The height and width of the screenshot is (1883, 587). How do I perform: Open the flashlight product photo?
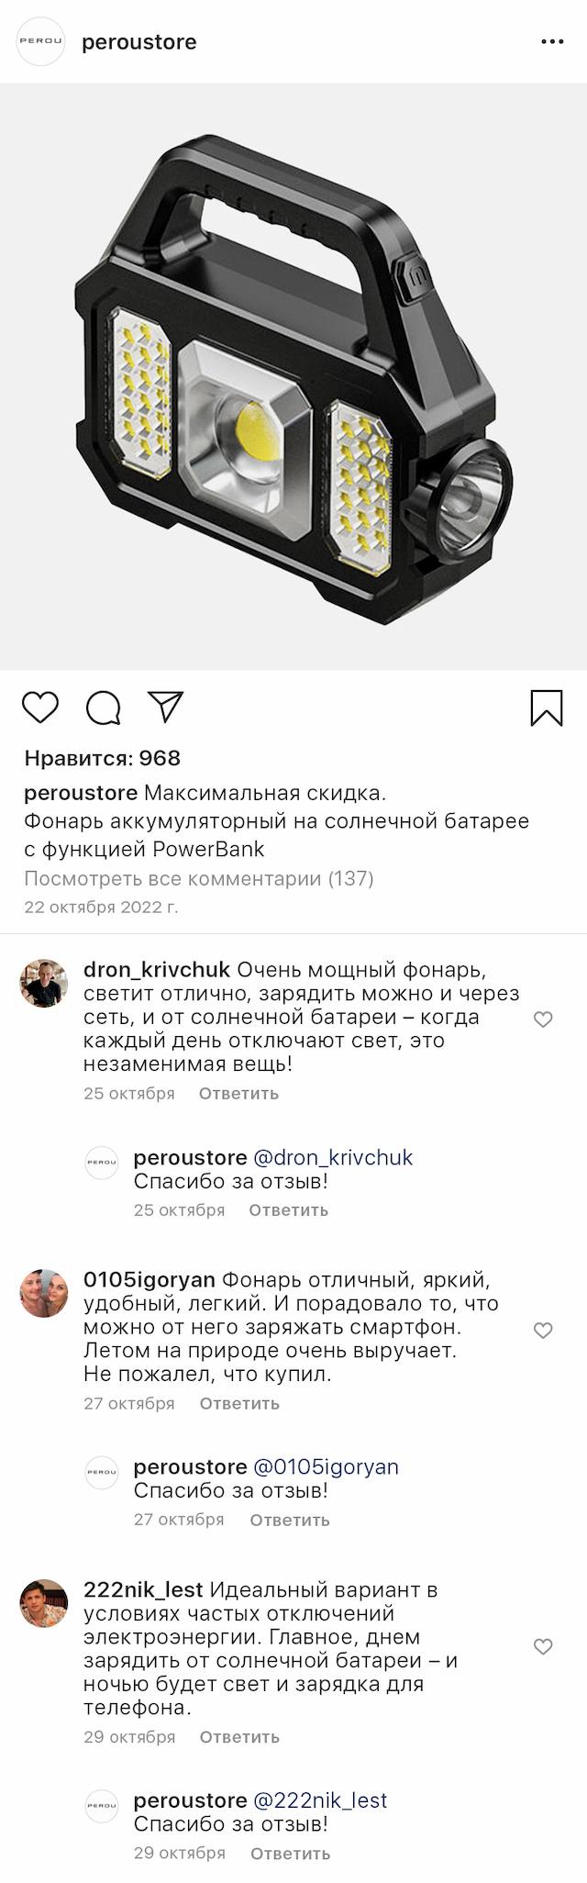click(293, 376)
